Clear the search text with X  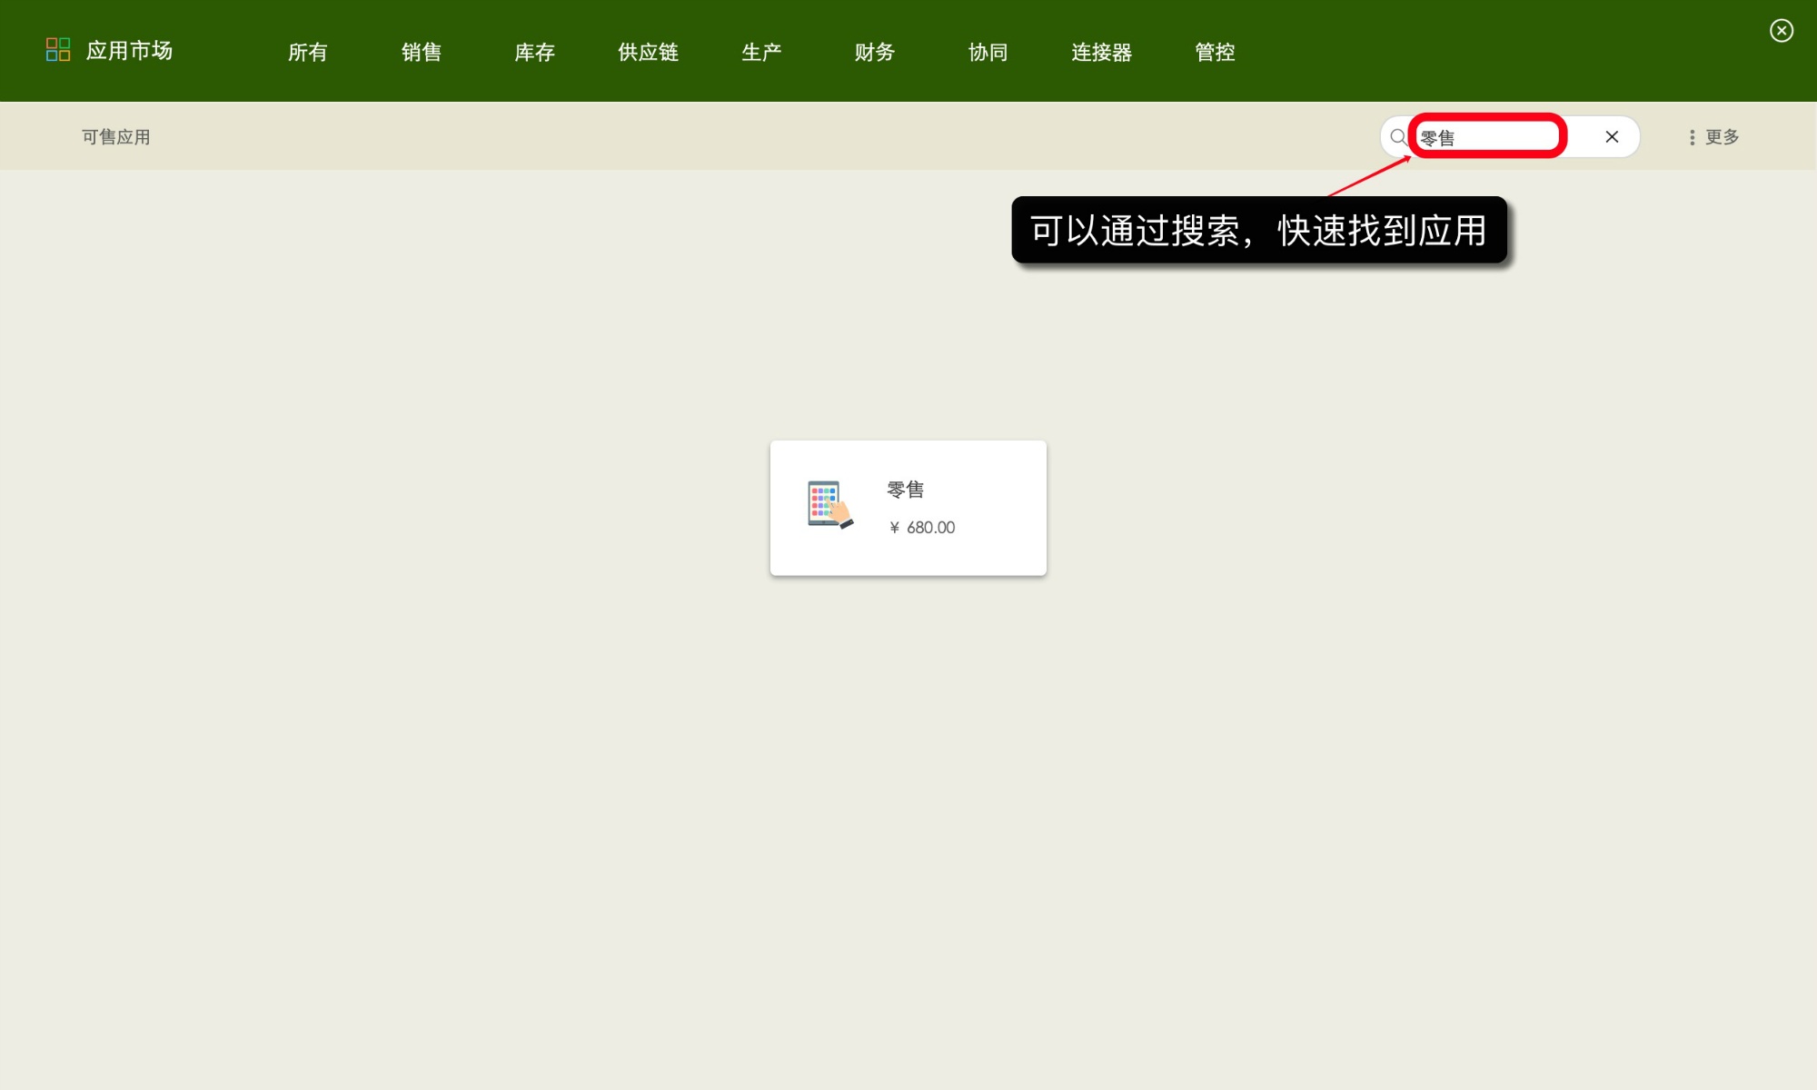(1612, 137)
